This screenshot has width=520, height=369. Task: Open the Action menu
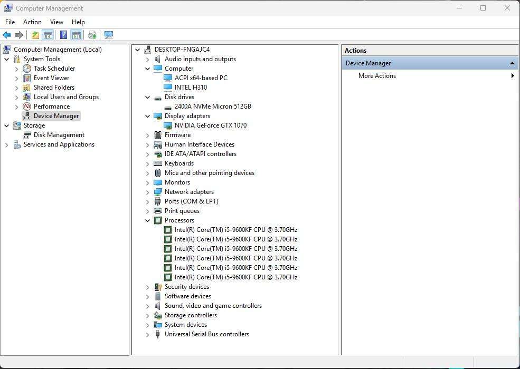(32, 22)
